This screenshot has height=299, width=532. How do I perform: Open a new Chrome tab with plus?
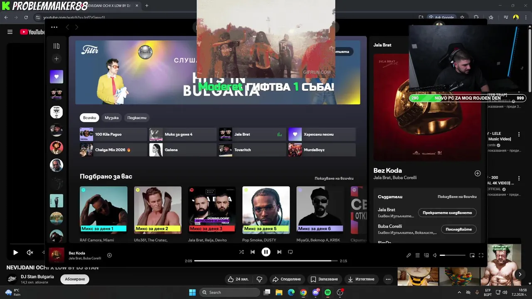point(147,6)
